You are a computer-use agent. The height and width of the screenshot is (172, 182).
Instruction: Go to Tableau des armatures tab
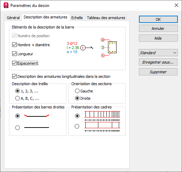(106, 18)
